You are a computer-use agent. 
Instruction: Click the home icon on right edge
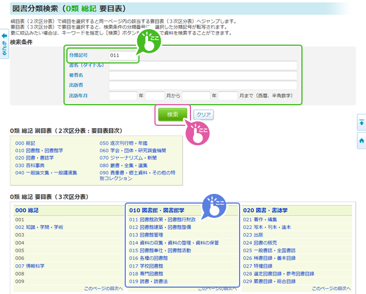click(361, 140)
